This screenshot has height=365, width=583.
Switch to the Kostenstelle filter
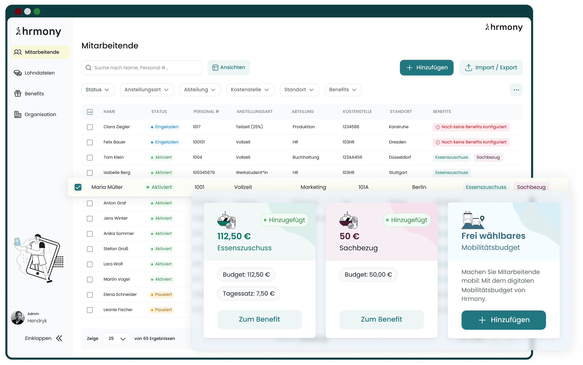coord(250,90)
